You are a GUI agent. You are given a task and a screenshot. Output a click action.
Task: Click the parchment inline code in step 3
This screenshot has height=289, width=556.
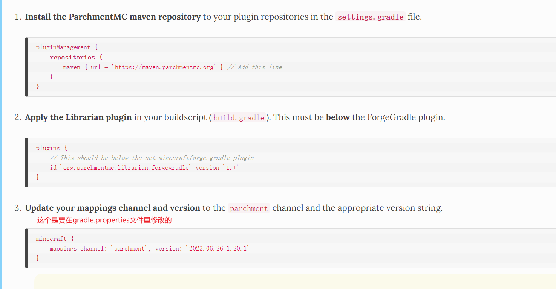pos(249,208)
